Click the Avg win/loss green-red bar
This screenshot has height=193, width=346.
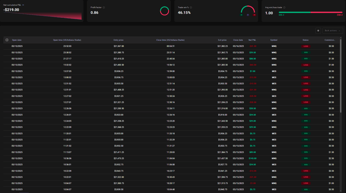click(x=311, y=12)
